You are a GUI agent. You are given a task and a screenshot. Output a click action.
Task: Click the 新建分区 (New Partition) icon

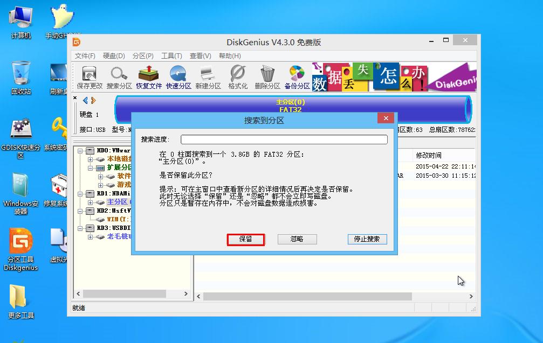coord(208,76)
